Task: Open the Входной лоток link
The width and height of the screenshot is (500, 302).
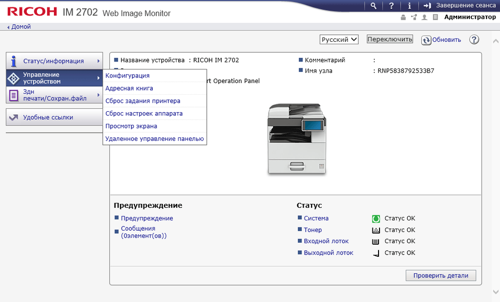Action: 326,241
